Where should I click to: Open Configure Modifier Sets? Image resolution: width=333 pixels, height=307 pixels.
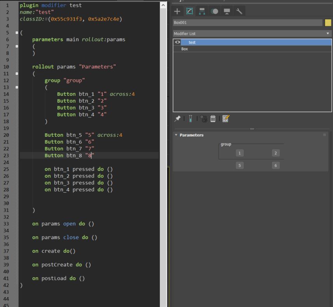coord(226,119)
